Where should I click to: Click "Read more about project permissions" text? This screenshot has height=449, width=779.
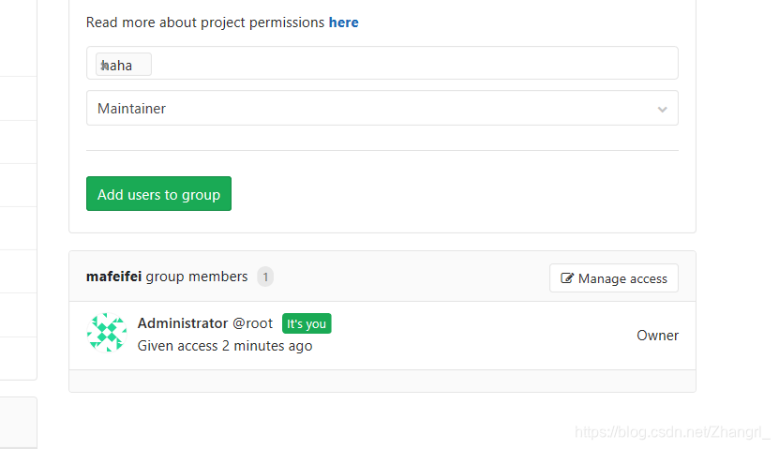(x=205, y=22)
